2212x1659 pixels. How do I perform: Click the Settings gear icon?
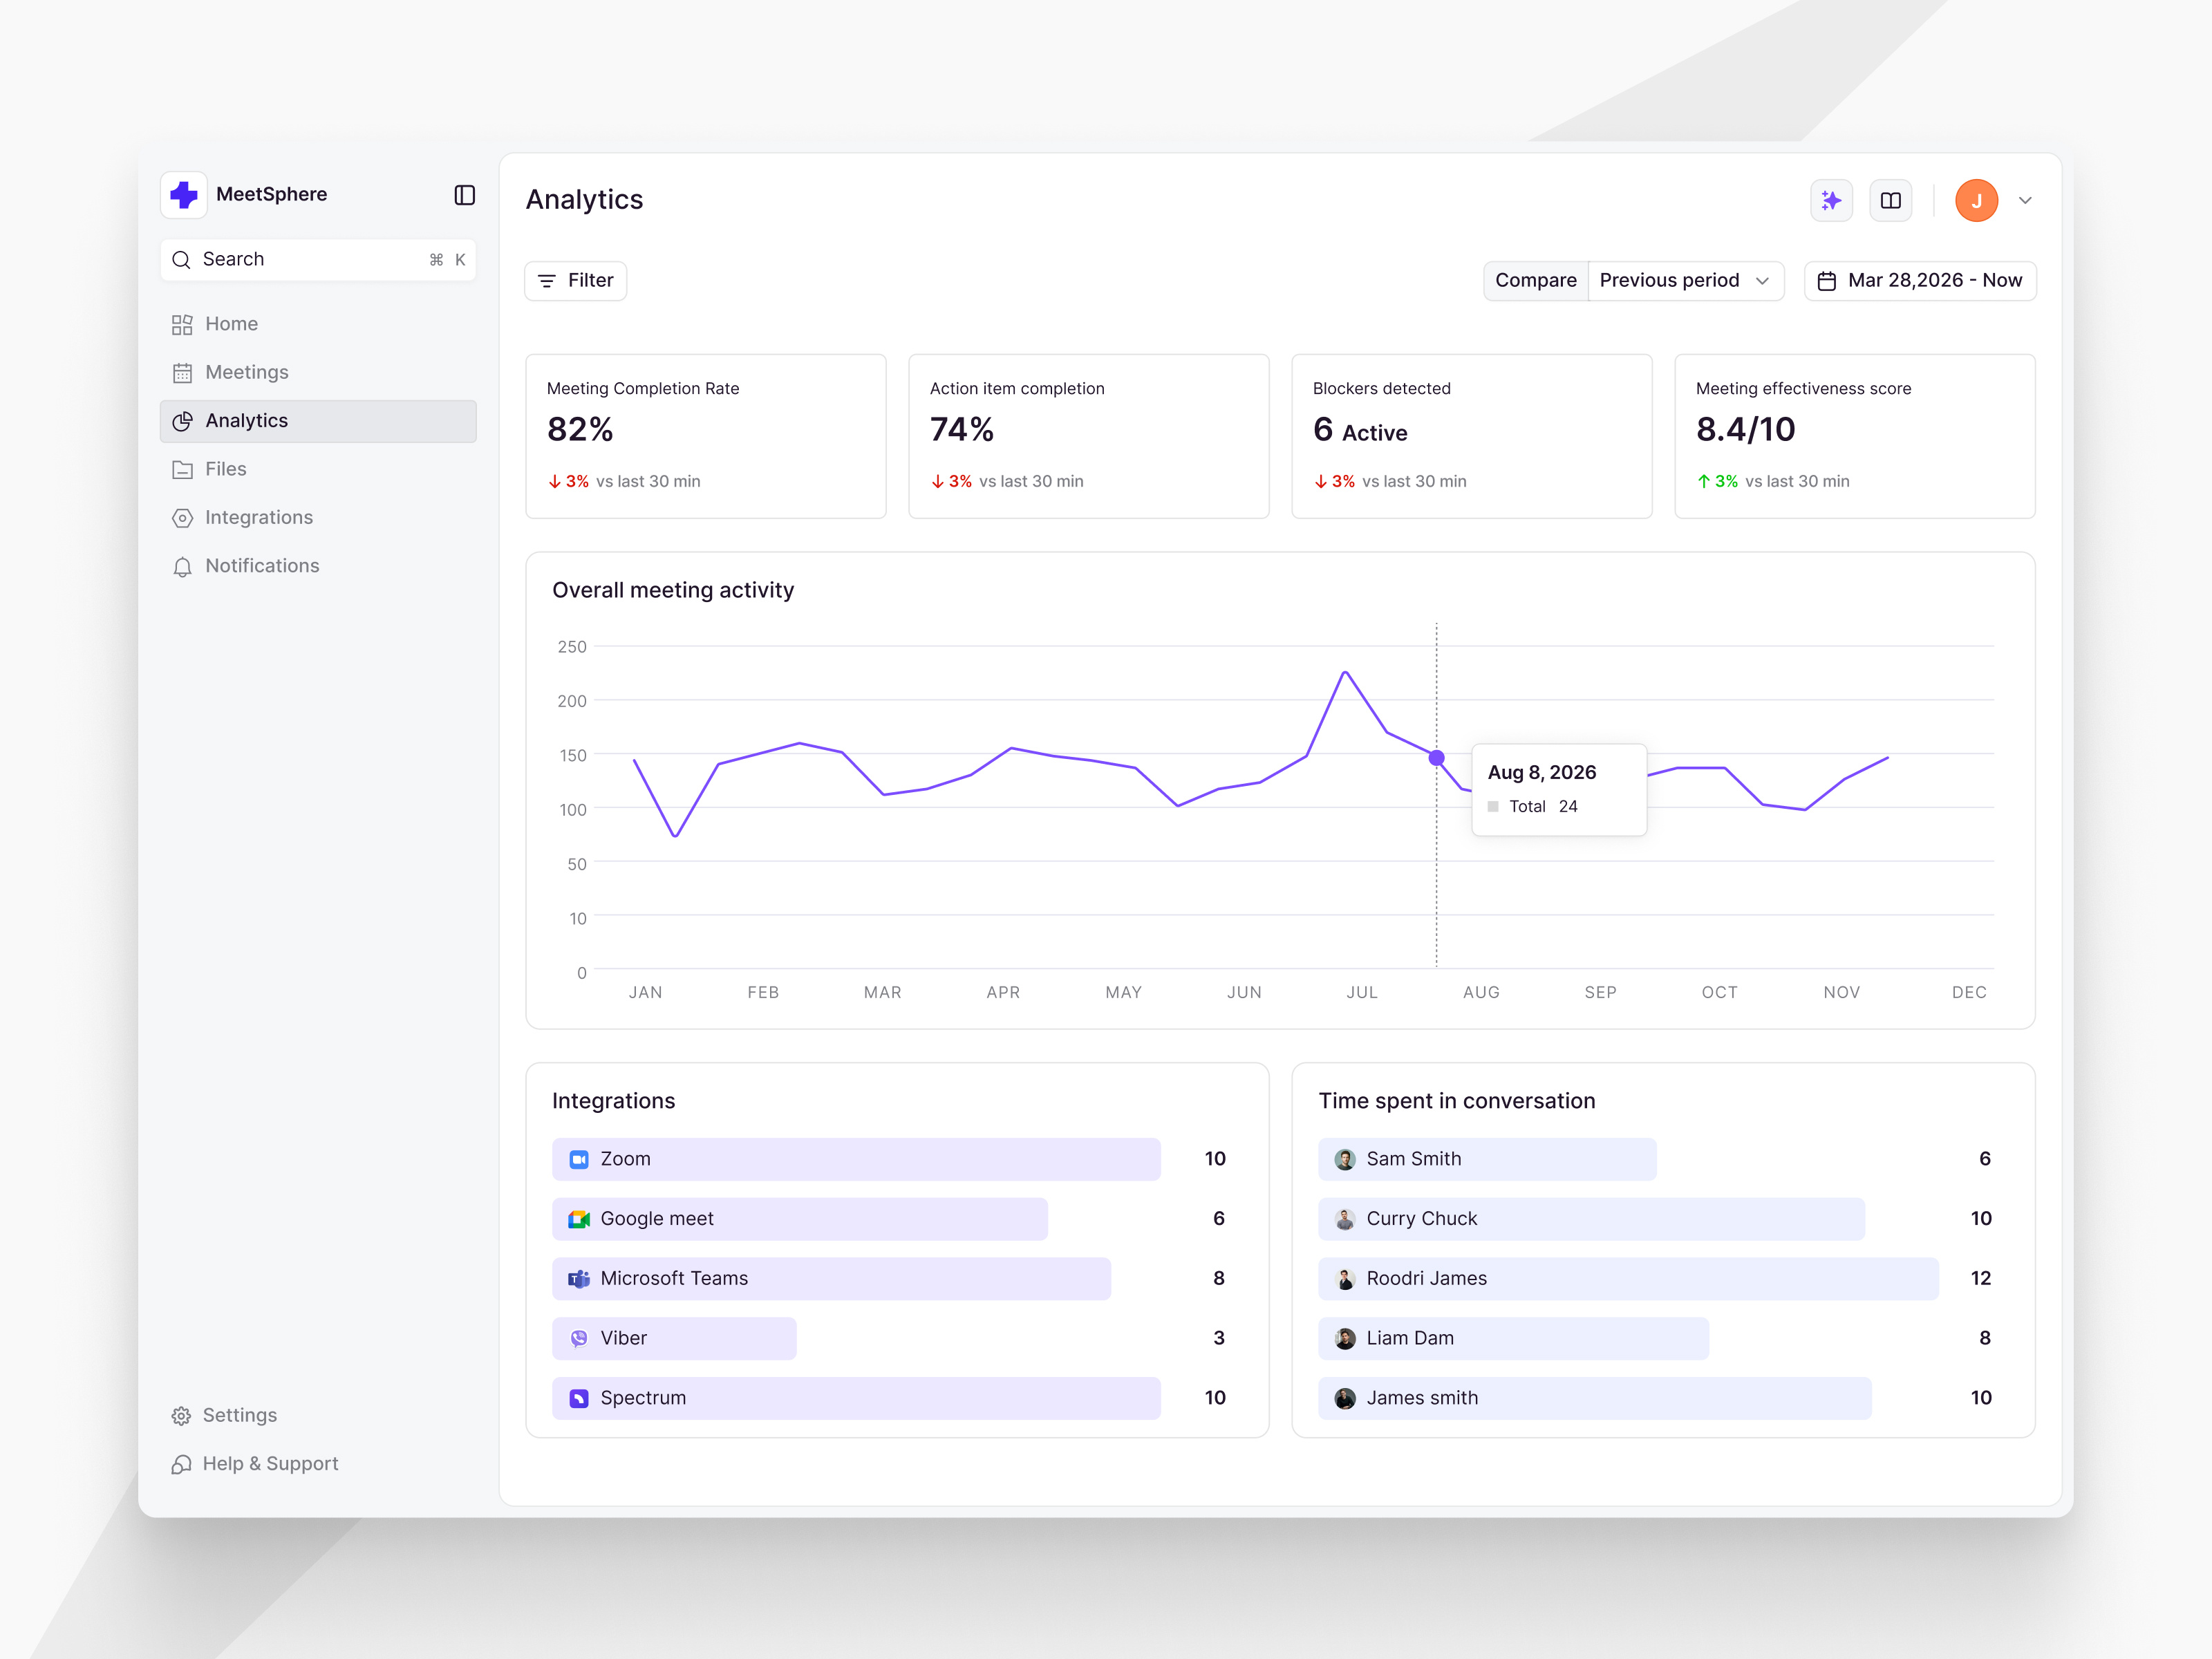[x=181, y=1416]
